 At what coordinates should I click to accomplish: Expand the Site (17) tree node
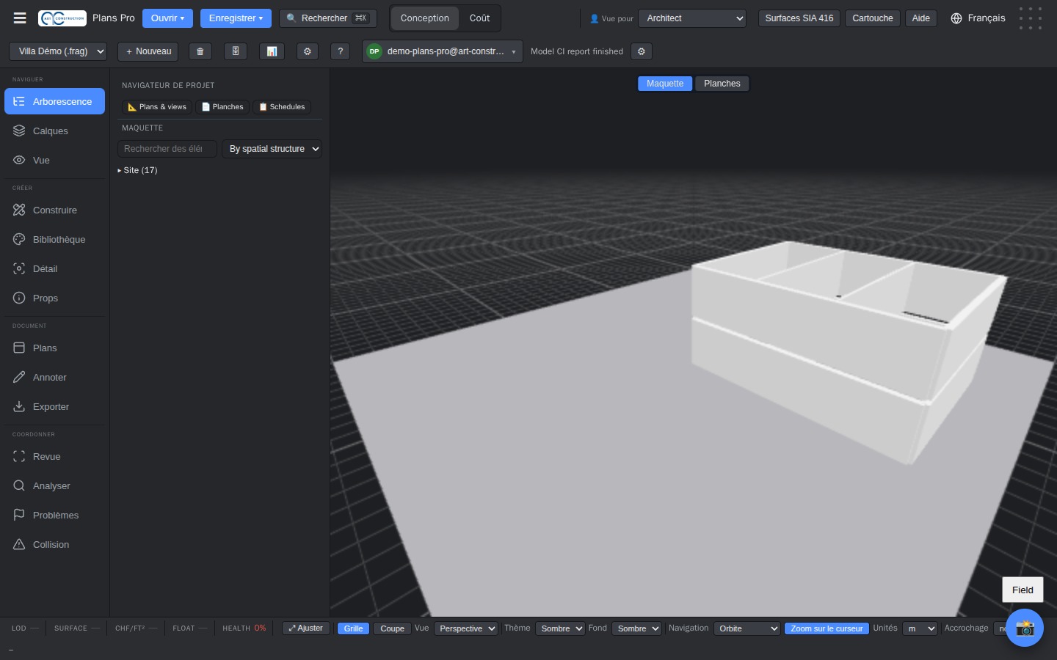(137, 170)
